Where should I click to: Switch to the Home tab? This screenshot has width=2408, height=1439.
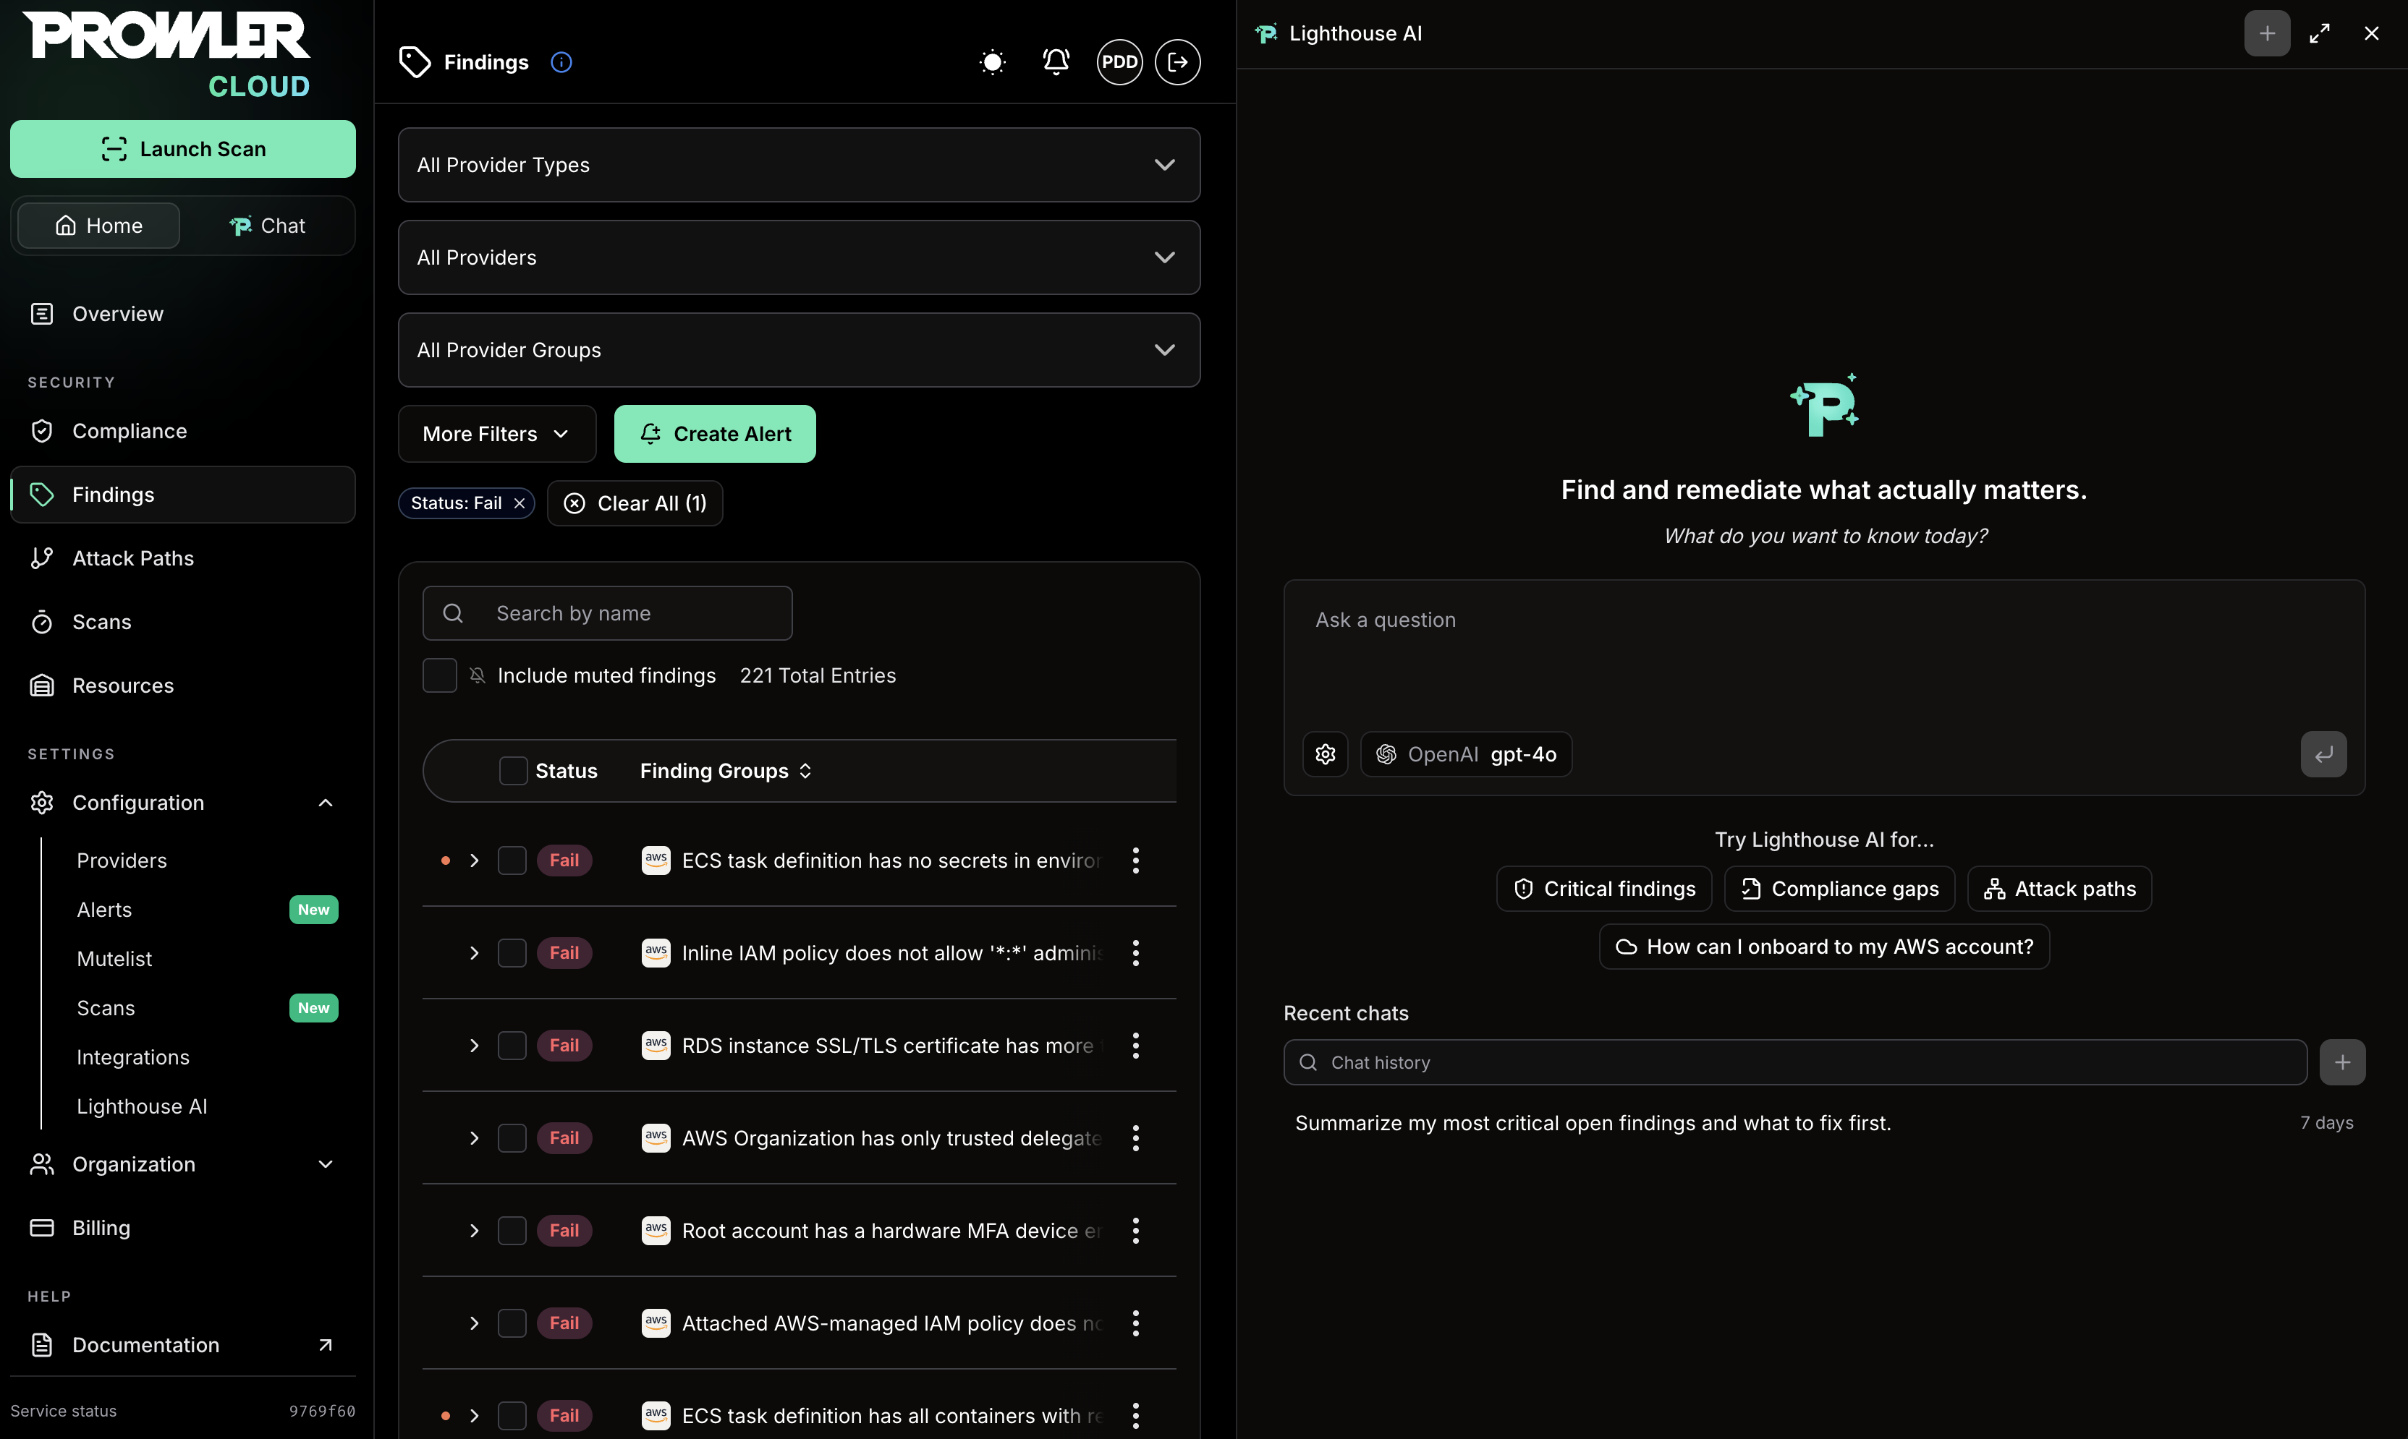pos(99,226)
